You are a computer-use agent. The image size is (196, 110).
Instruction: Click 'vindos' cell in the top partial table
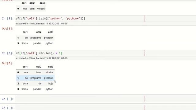click(41, 9)
